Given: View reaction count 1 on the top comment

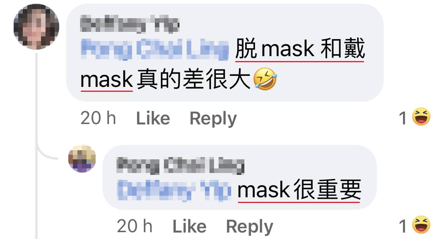Looking at the screenshot, I should tap(403, 118).
